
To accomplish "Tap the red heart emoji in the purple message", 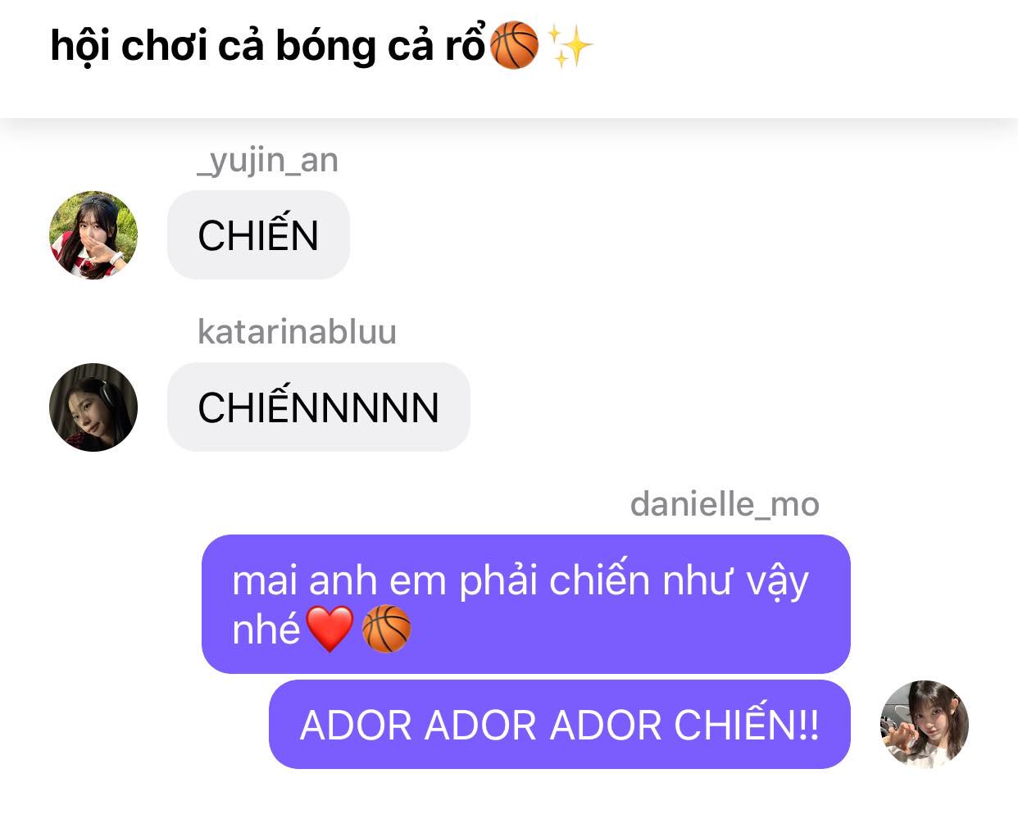I will [329, 629].
